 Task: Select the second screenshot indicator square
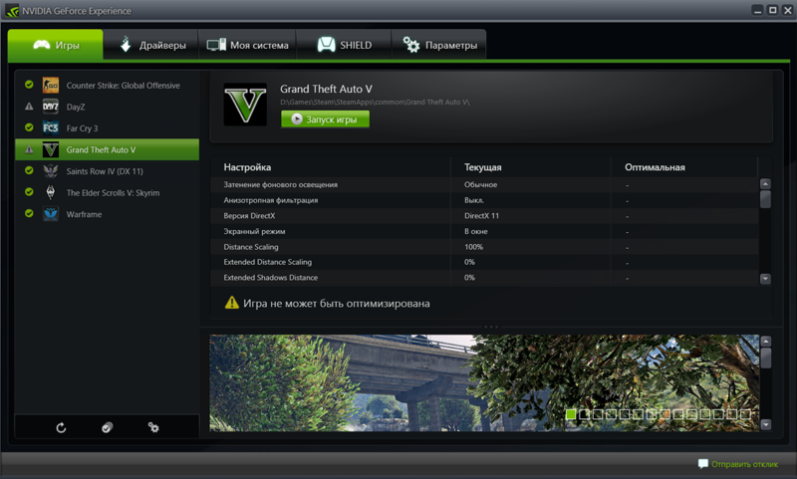[584, 414]
